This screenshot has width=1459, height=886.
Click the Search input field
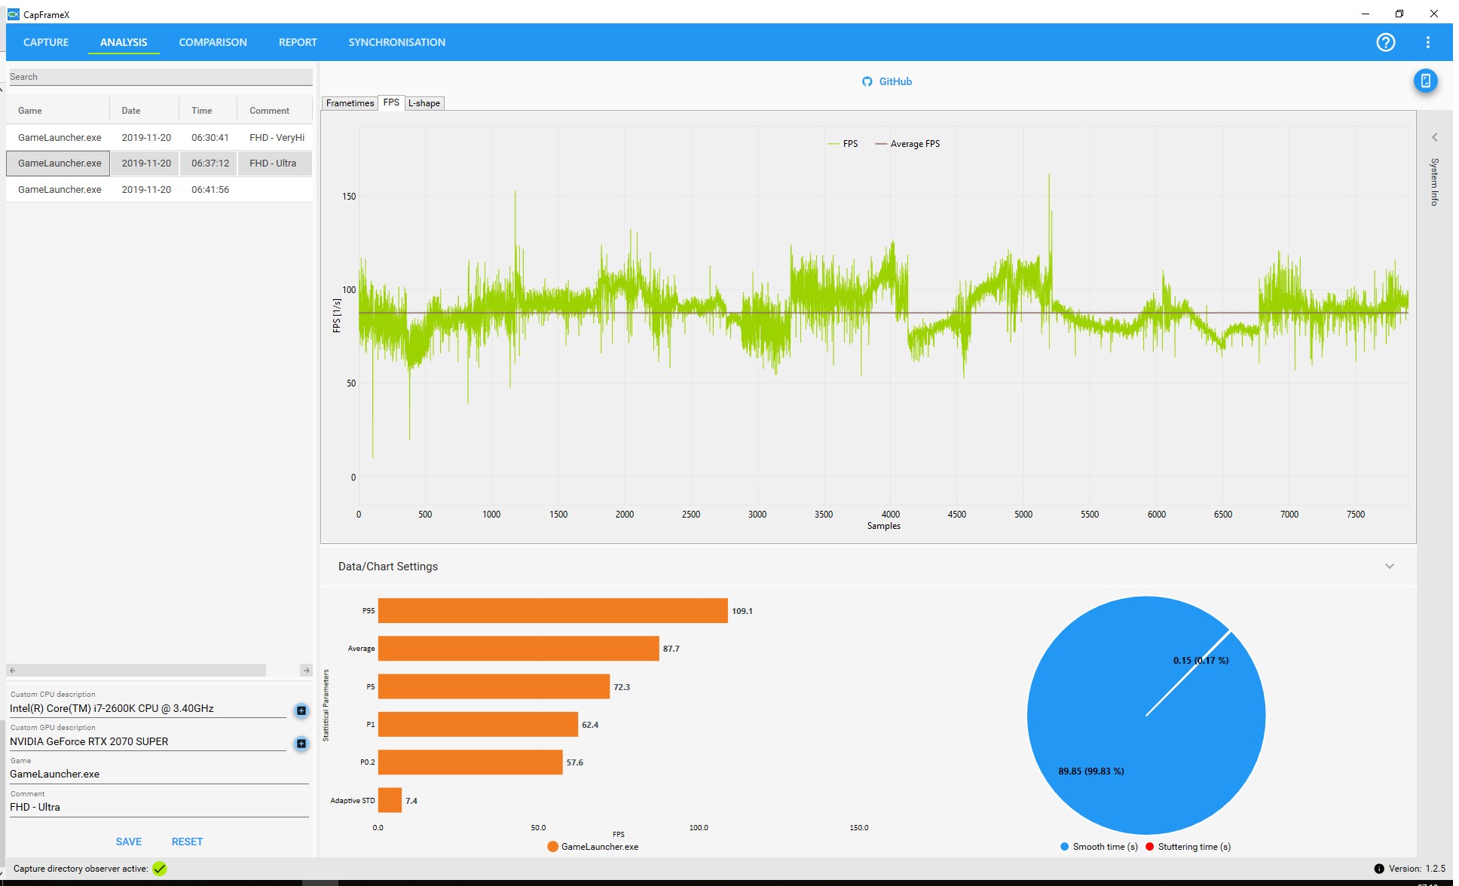tap(160, 77)
